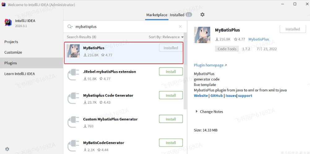Click the plugin search input field
This screenshot has width=310, height=154.
(x=124, y=27)
